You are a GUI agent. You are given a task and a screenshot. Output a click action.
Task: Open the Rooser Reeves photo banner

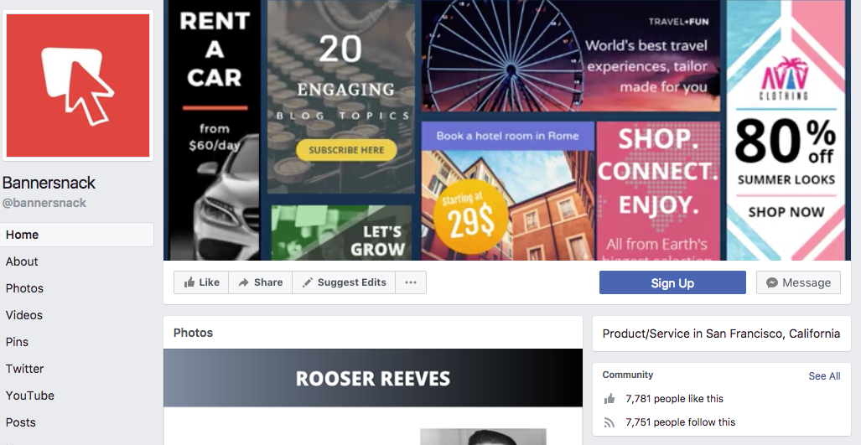point(373,378)
